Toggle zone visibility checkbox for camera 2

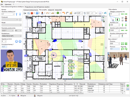104,88
